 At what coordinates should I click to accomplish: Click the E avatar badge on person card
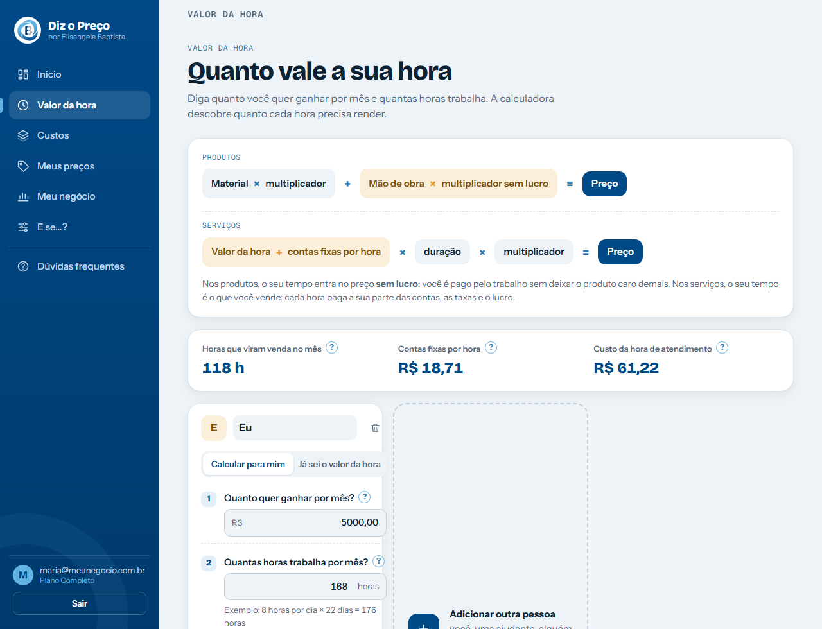pos(214,428)
